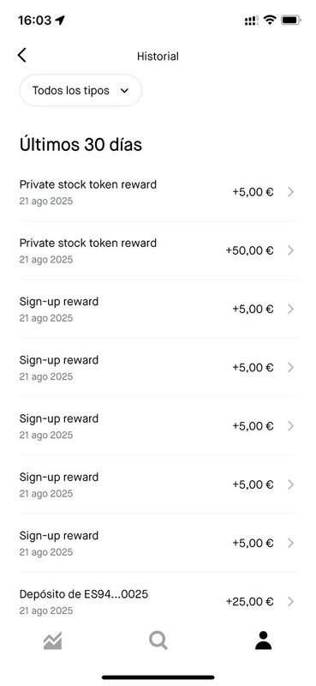Tap the location arrow beside the clock

pos(60,20)
